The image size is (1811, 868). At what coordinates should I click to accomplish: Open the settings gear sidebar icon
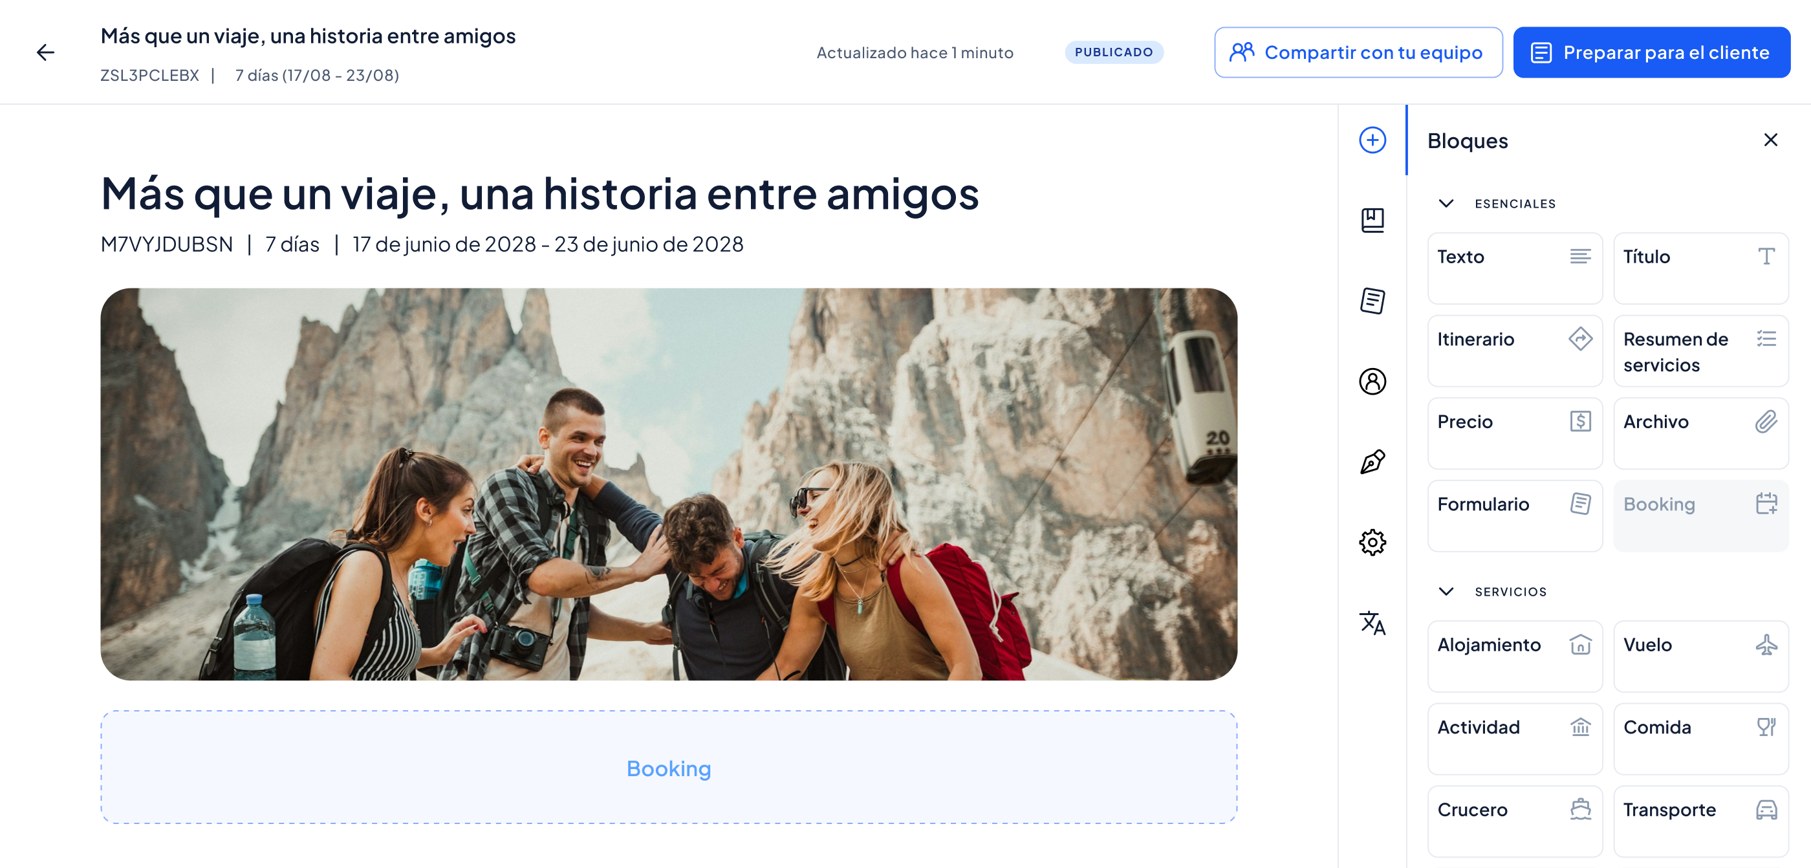pyautogui.click(x=1372, y=543)
